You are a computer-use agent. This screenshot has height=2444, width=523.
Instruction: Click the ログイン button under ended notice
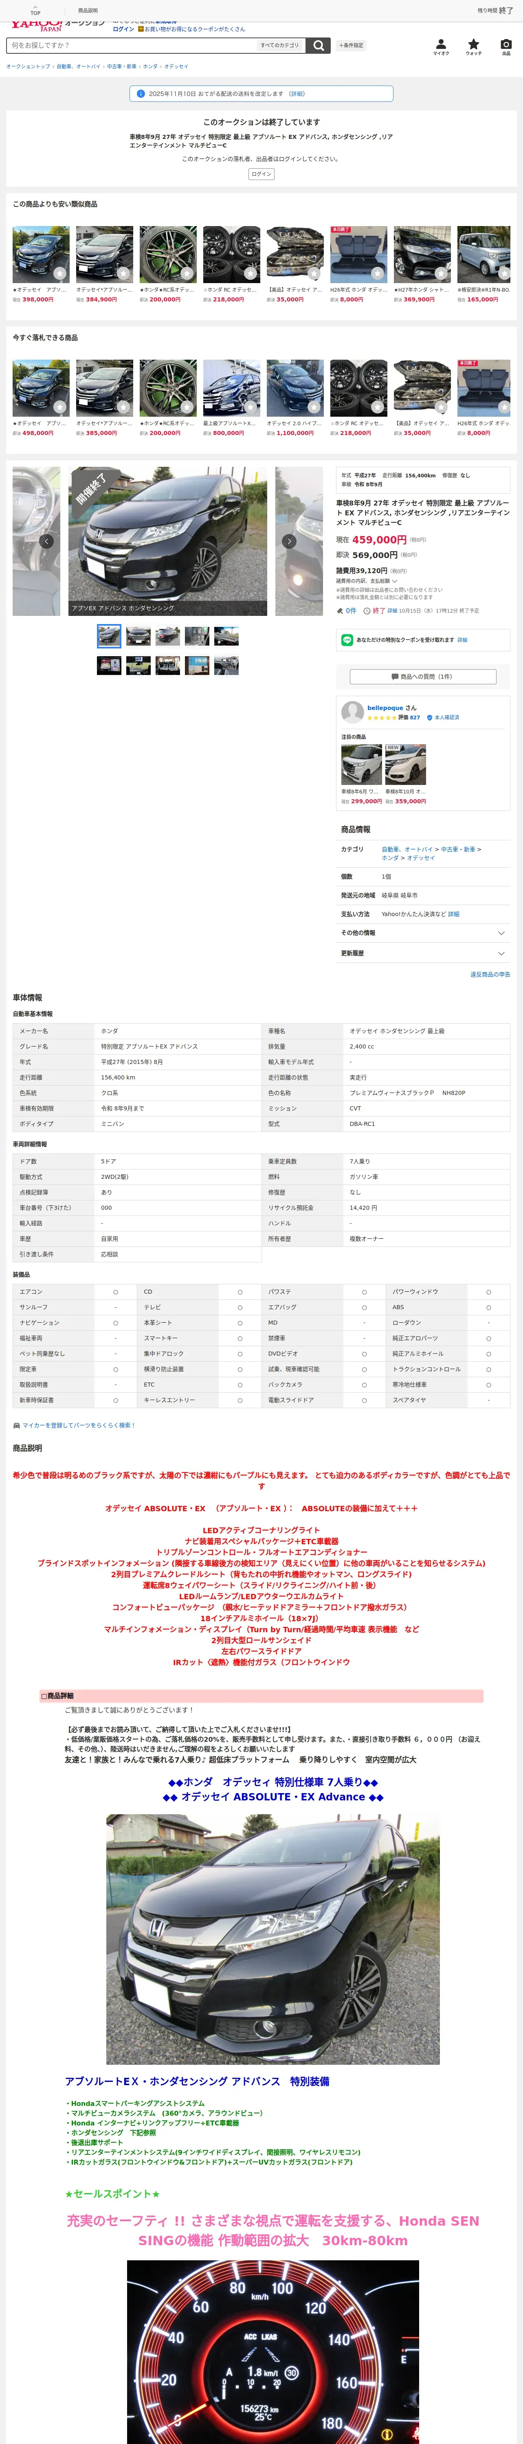coord(261,175)
